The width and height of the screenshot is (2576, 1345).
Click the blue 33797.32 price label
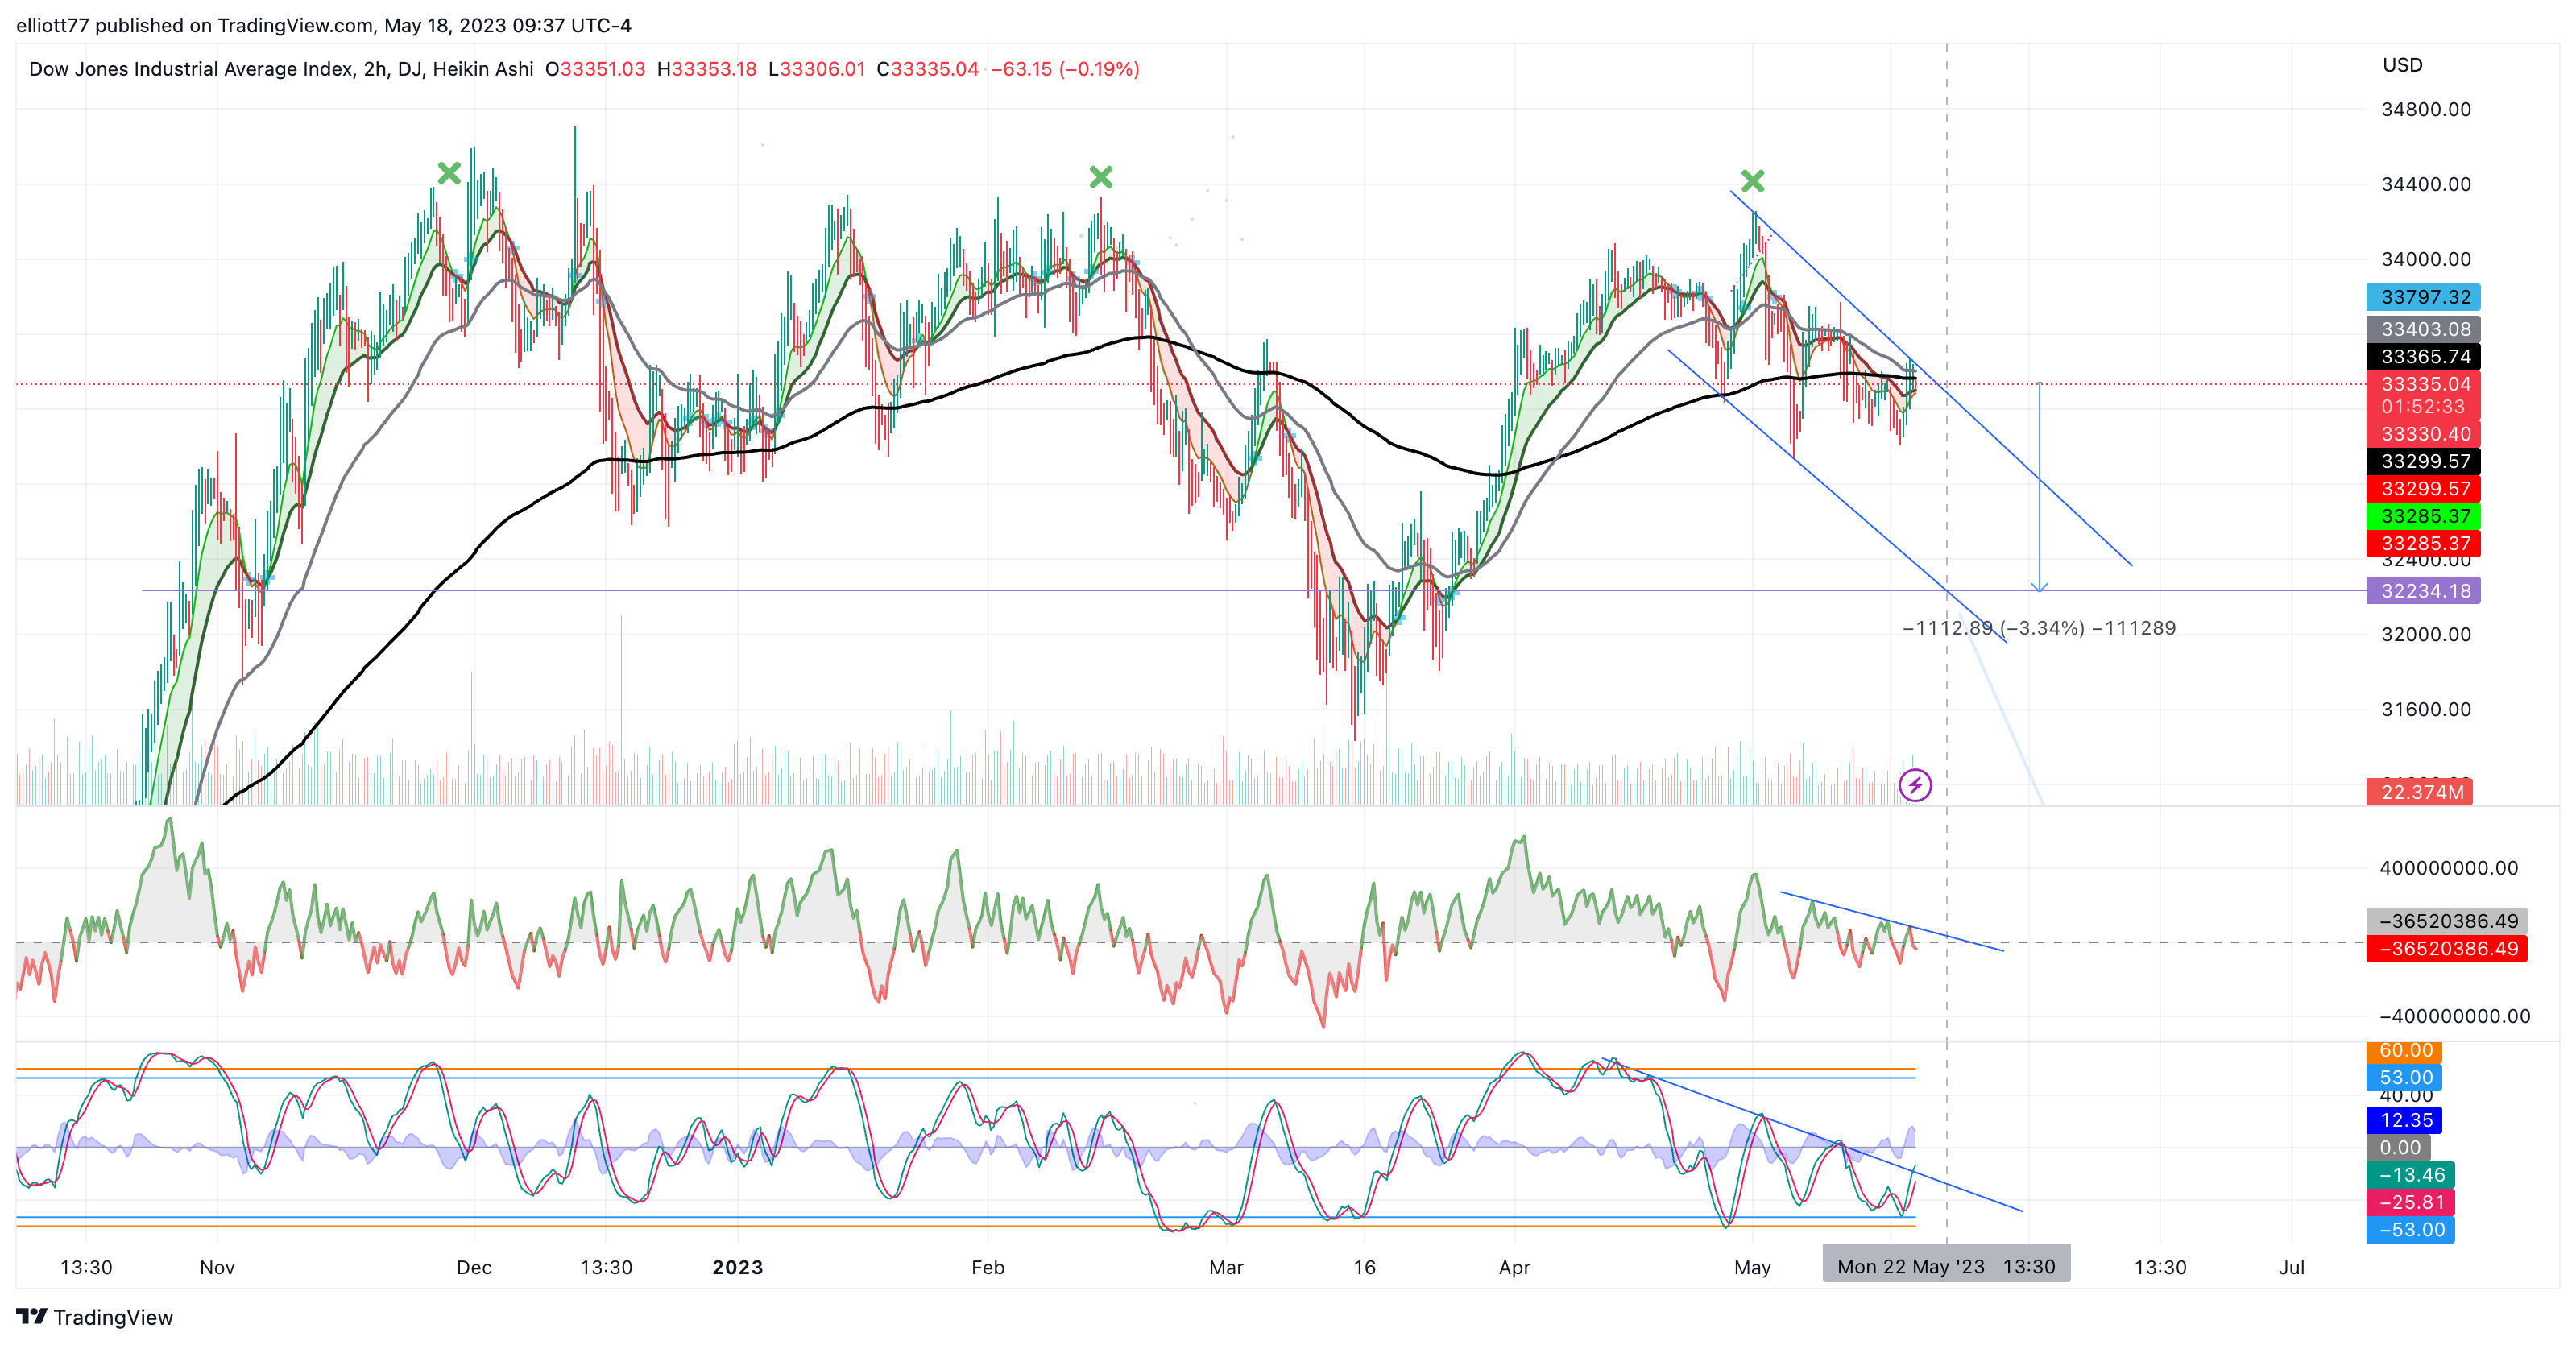tap(2422, 297)
